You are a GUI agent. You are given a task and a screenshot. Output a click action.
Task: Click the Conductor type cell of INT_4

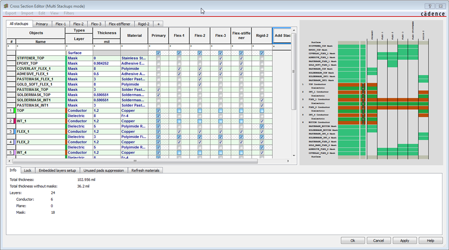79,153
